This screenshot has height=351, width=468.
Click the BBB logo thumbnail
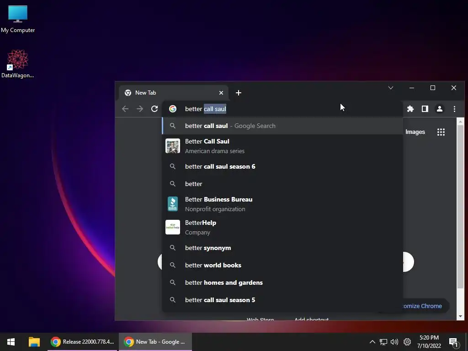pos(173,204)
